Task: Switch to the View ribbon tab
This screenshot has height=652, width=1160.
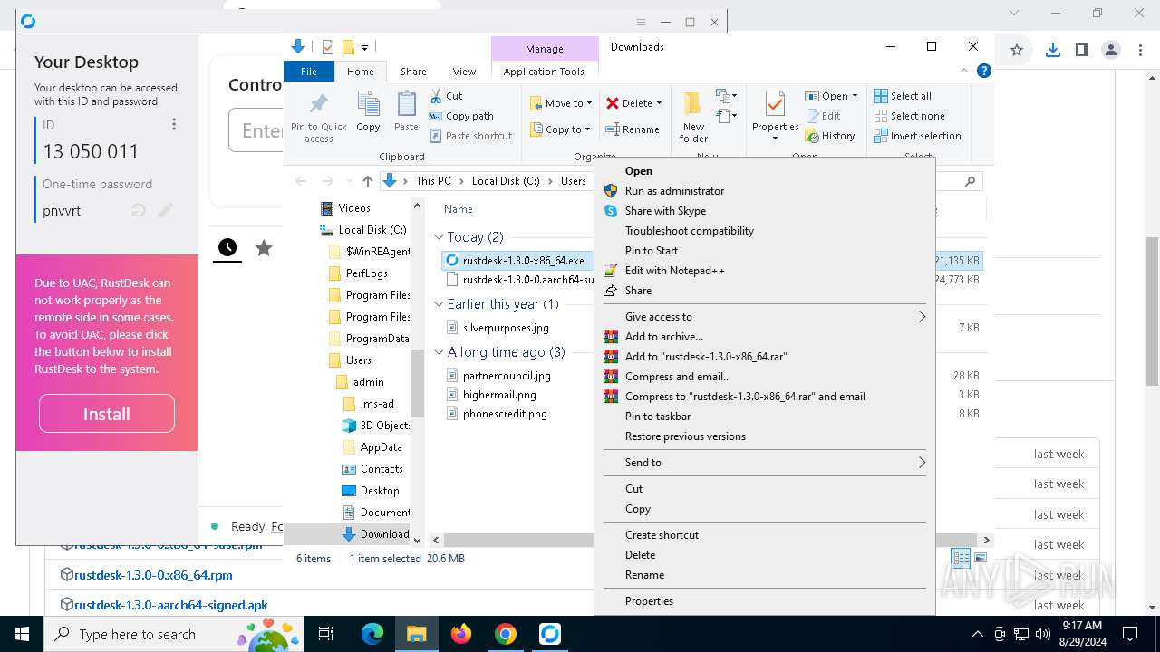Action: [x=464, y=72]
